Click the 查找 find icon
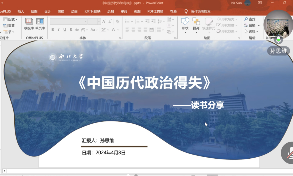This screenshot has height=176, width=293. click(246, 19)
